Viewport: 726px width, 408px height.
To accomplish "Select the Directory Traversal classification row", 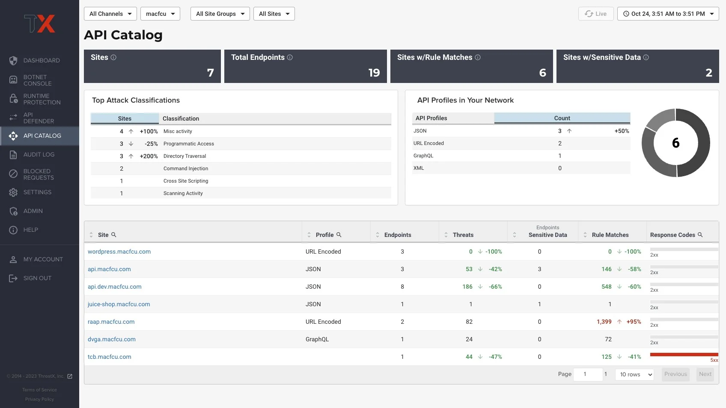I will click(241, 156).
